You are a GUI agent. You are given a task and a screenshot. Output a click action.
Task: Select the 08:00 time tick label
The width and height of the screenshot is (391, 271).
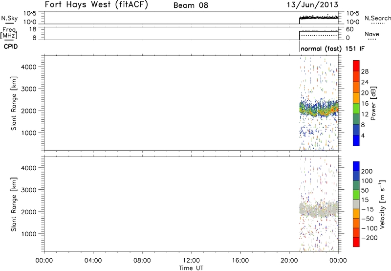point(142,261)
